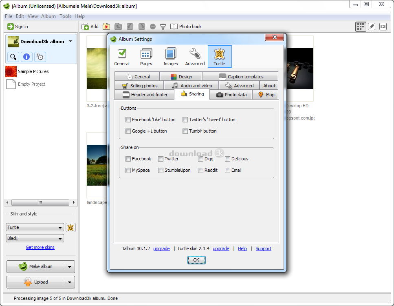Click Jalbum upgrade link
This screenshot has width=394, height=306.
tap(162, 248)
